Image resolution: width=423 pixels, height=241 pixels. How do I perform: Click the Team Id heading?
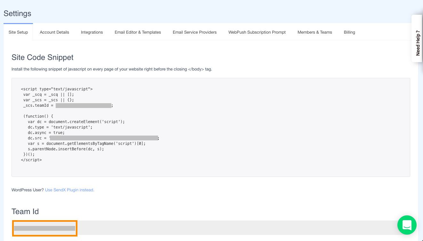click(x=25, y=212)
